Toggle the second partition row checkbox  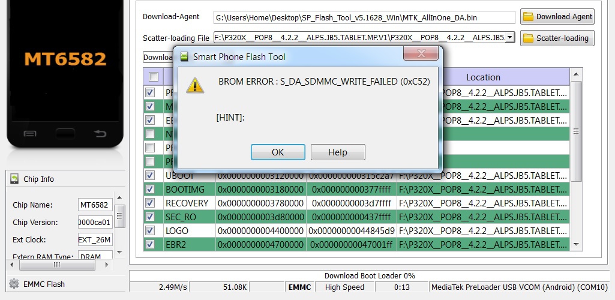click(x=150, y=106)
